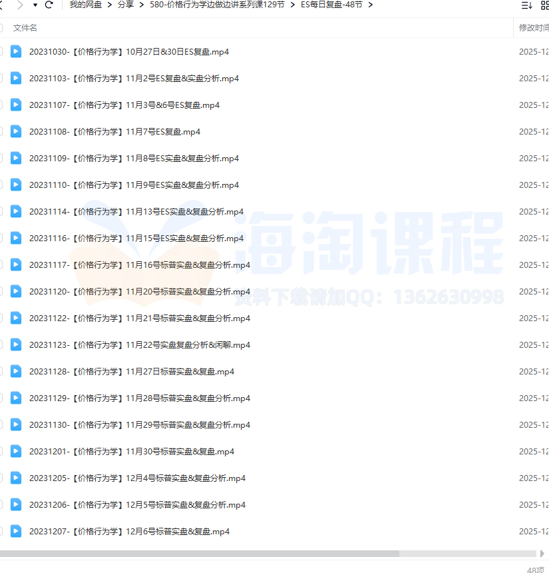Expand the chevron after 我的网盘 in the breadcrumb
This screenshot has width=549, height=573.
click(x=109, y=5)
